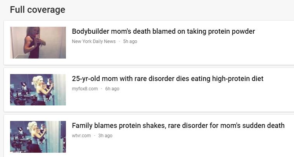Click the dot separator after myfox8.com
The image size is (294, 157).
[x=102, y=89]
